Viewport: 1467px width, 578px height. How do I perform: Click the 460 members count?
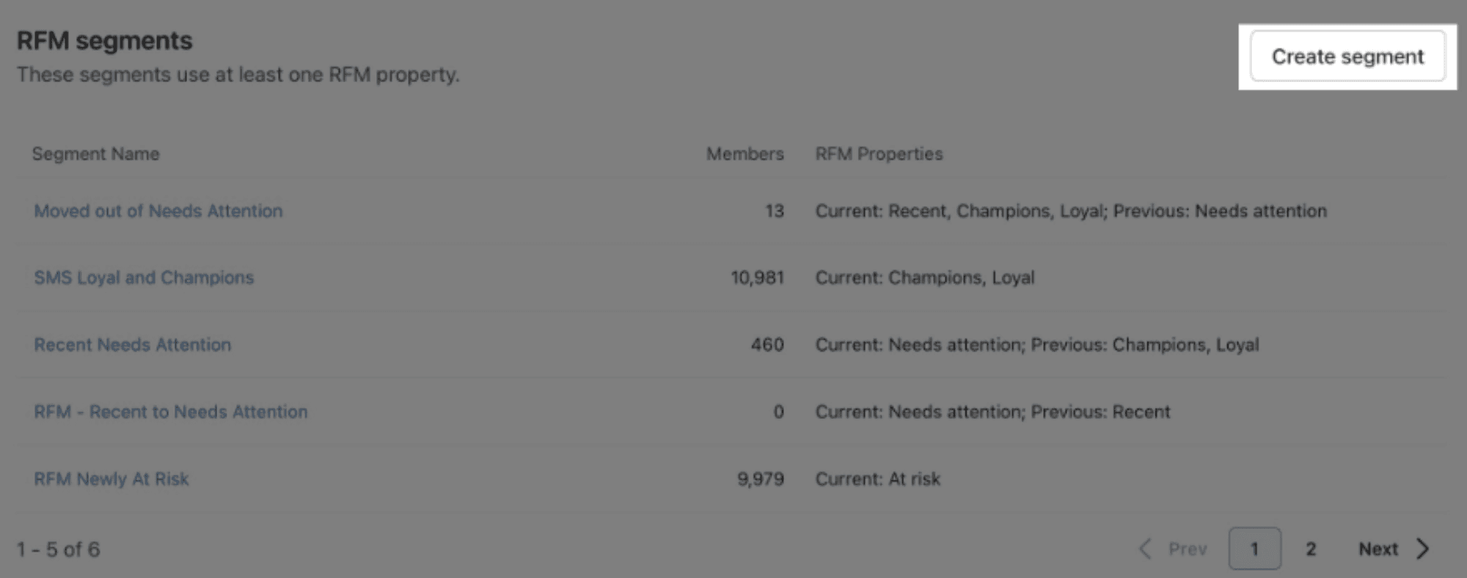(767, 345)
